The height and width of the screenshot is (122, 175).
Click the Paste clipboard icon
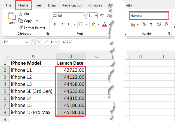[11, 16]
